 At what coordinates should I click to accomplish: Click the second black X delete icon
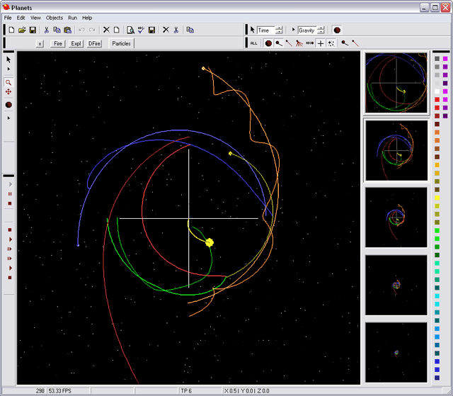(166, 30)
